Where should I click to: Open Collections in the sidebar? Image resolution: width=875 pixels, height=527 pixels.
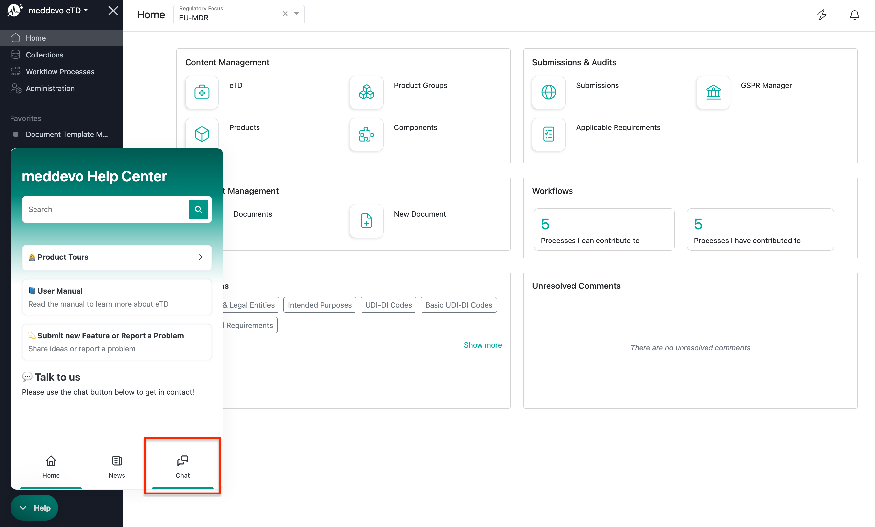click(61, 55)
